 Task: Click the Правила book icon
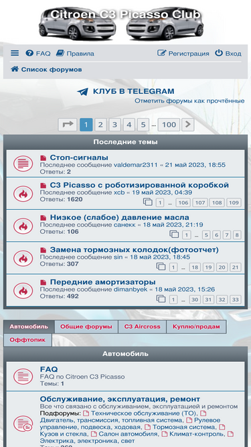pos(60,53)
